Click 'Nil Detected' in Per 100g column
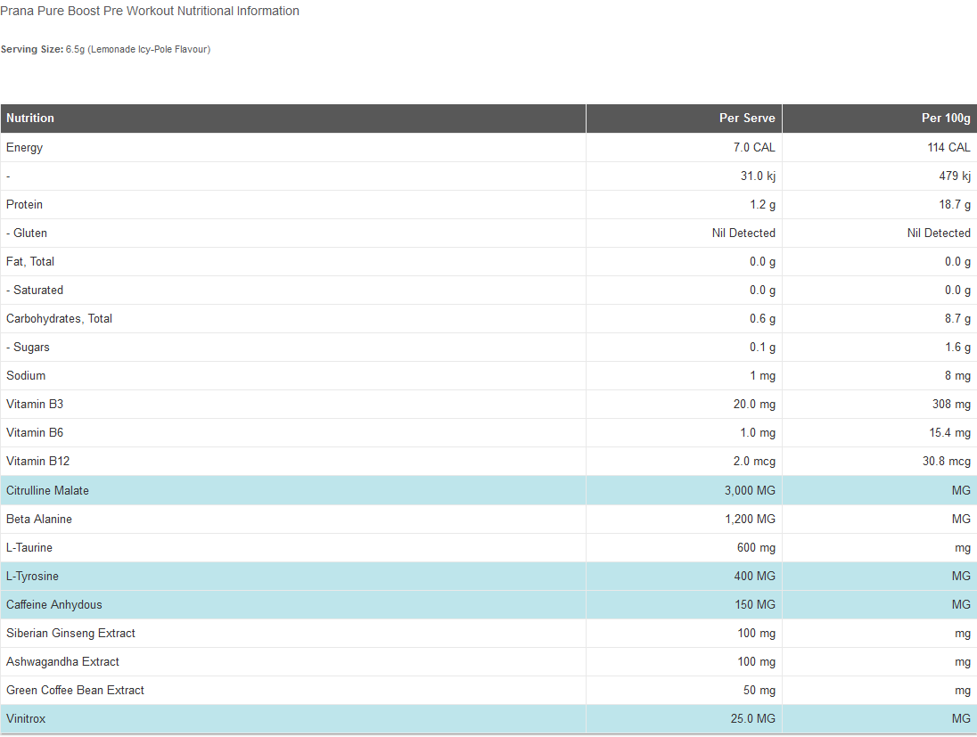This screenshot has width=977, height=737. point(939,233)
